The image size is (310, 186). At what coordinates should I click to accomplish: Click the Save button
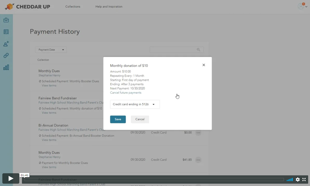click(x=118, y=119)
